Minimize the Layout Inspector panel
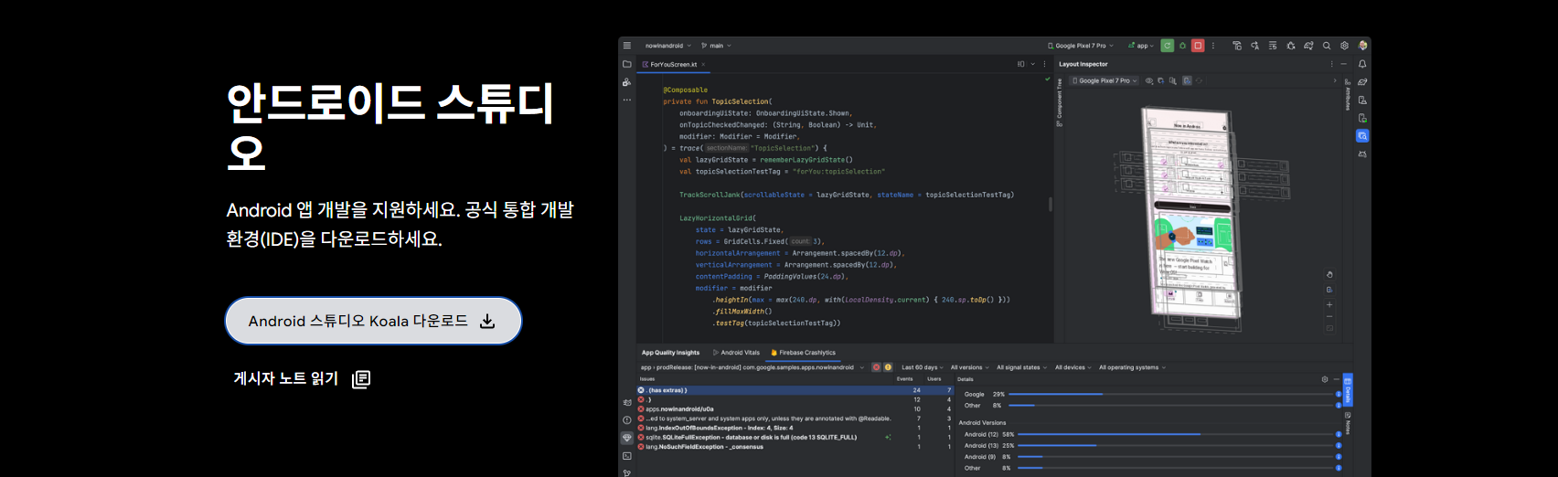The image size is (1558, 477). [1343, 64]
